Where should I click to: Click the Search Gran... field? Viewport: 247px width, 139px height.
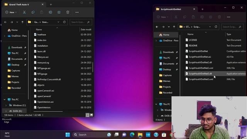81,22
